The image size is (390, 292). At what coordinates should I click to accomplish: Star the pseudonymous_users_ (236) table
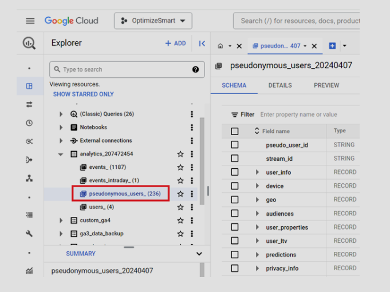pyautogui.click(x=180, y=194)
